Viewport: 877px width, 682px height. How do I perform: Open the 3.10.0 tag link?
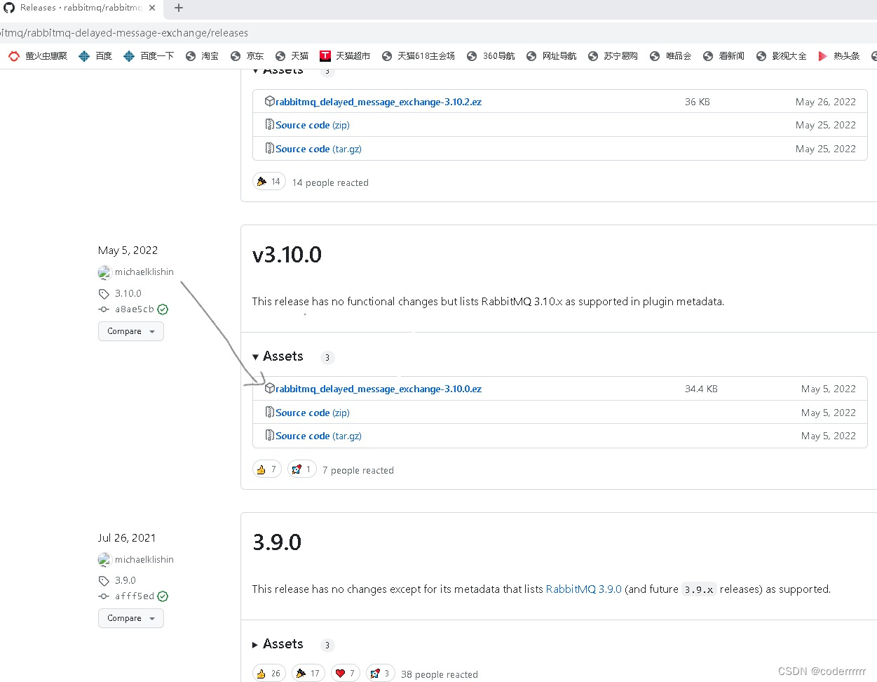tap(128, 294)
